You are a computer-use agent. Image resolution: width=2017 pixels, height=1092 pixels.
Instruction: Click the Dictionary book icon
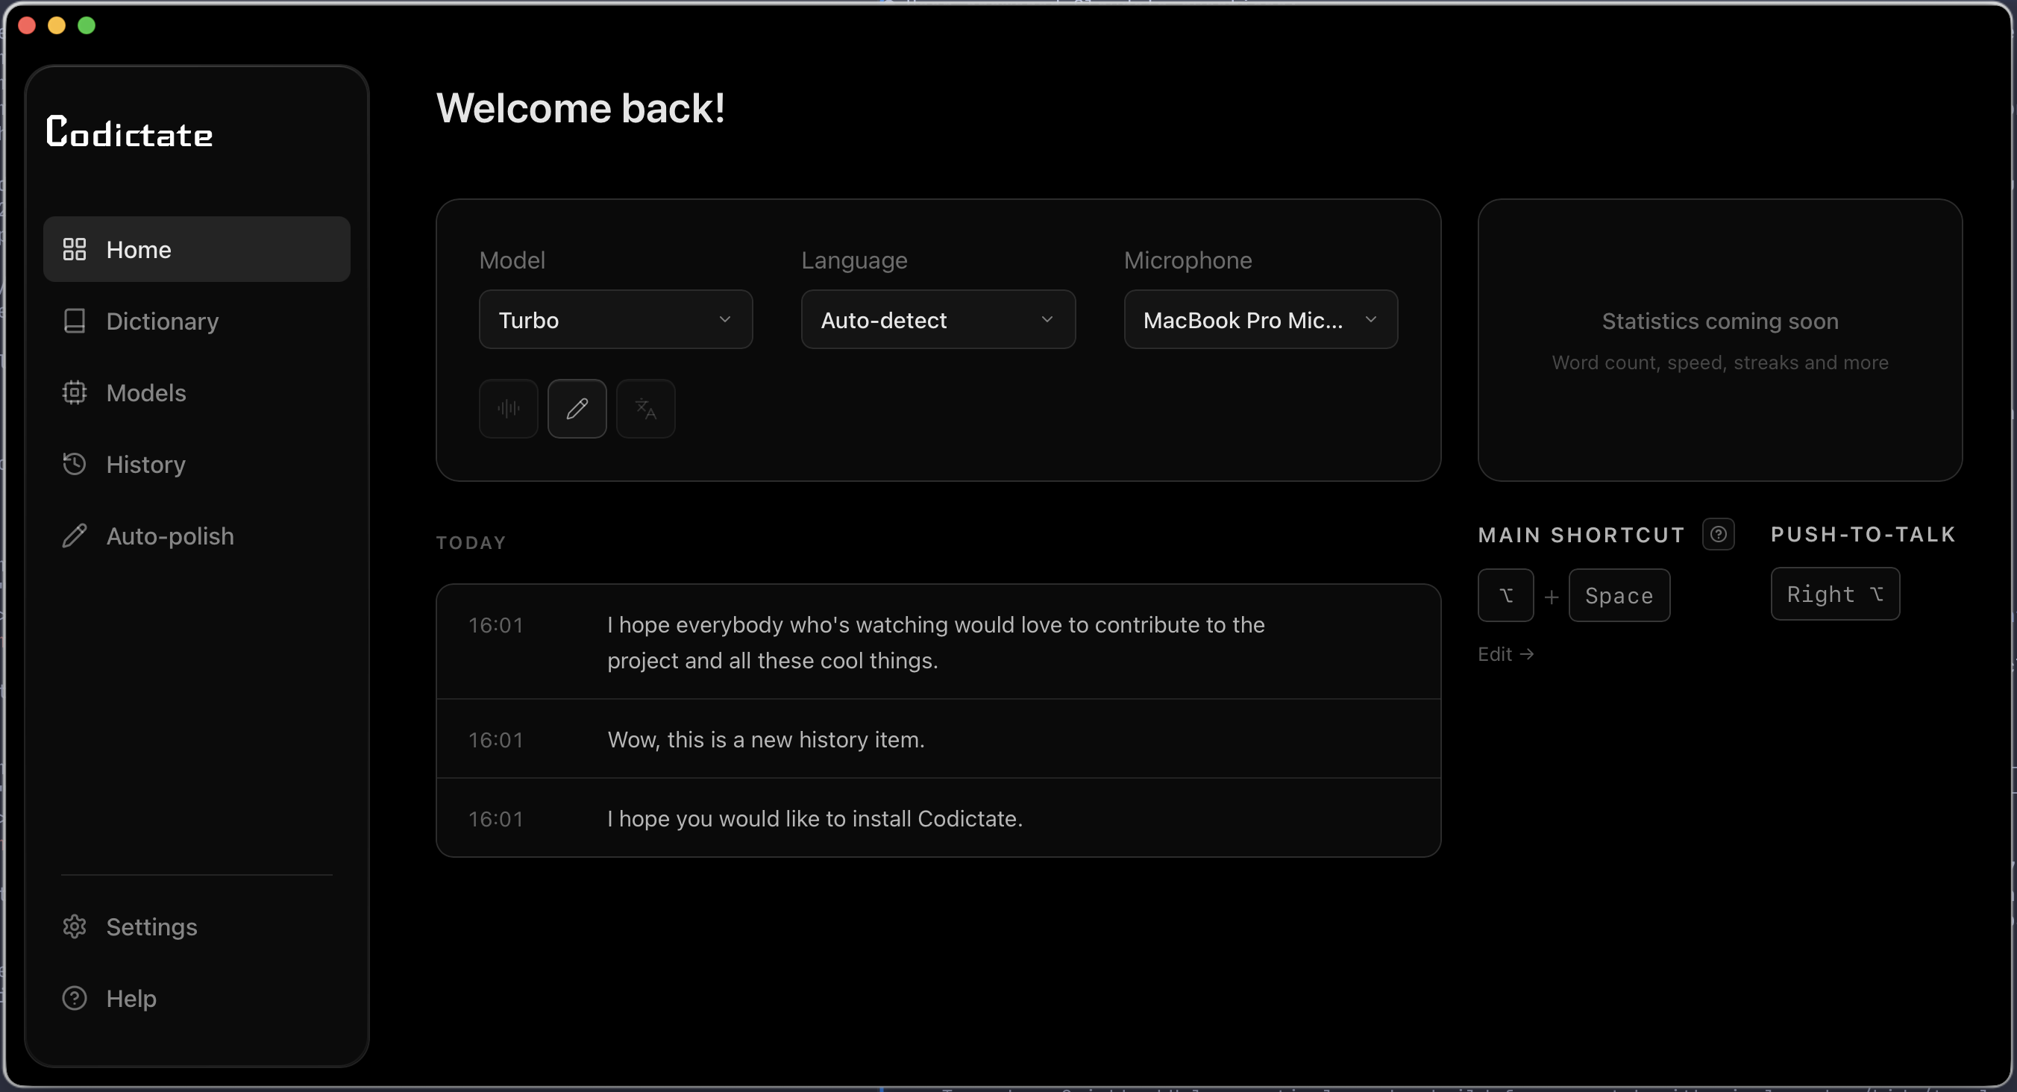75,321
